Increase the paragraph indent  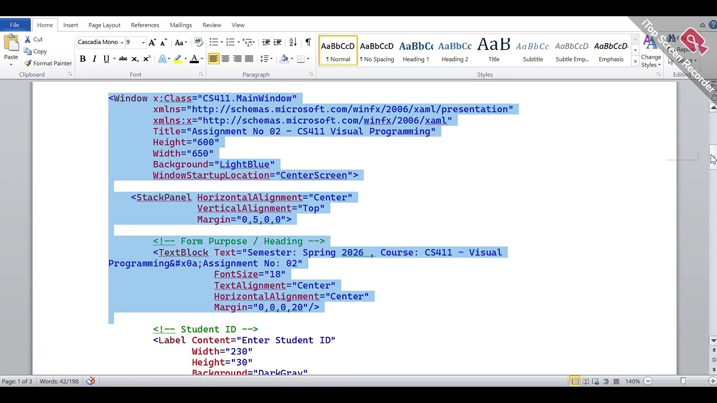[x=277, y=42]
